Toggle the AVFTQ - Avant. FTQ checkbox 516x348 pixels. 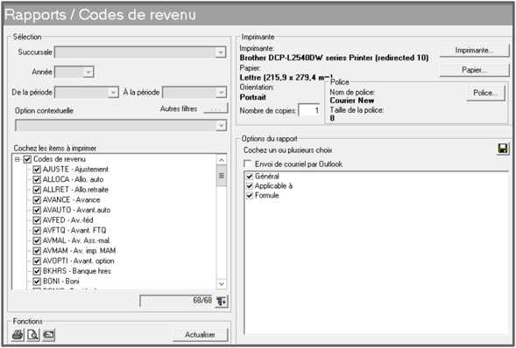(37, 231)
